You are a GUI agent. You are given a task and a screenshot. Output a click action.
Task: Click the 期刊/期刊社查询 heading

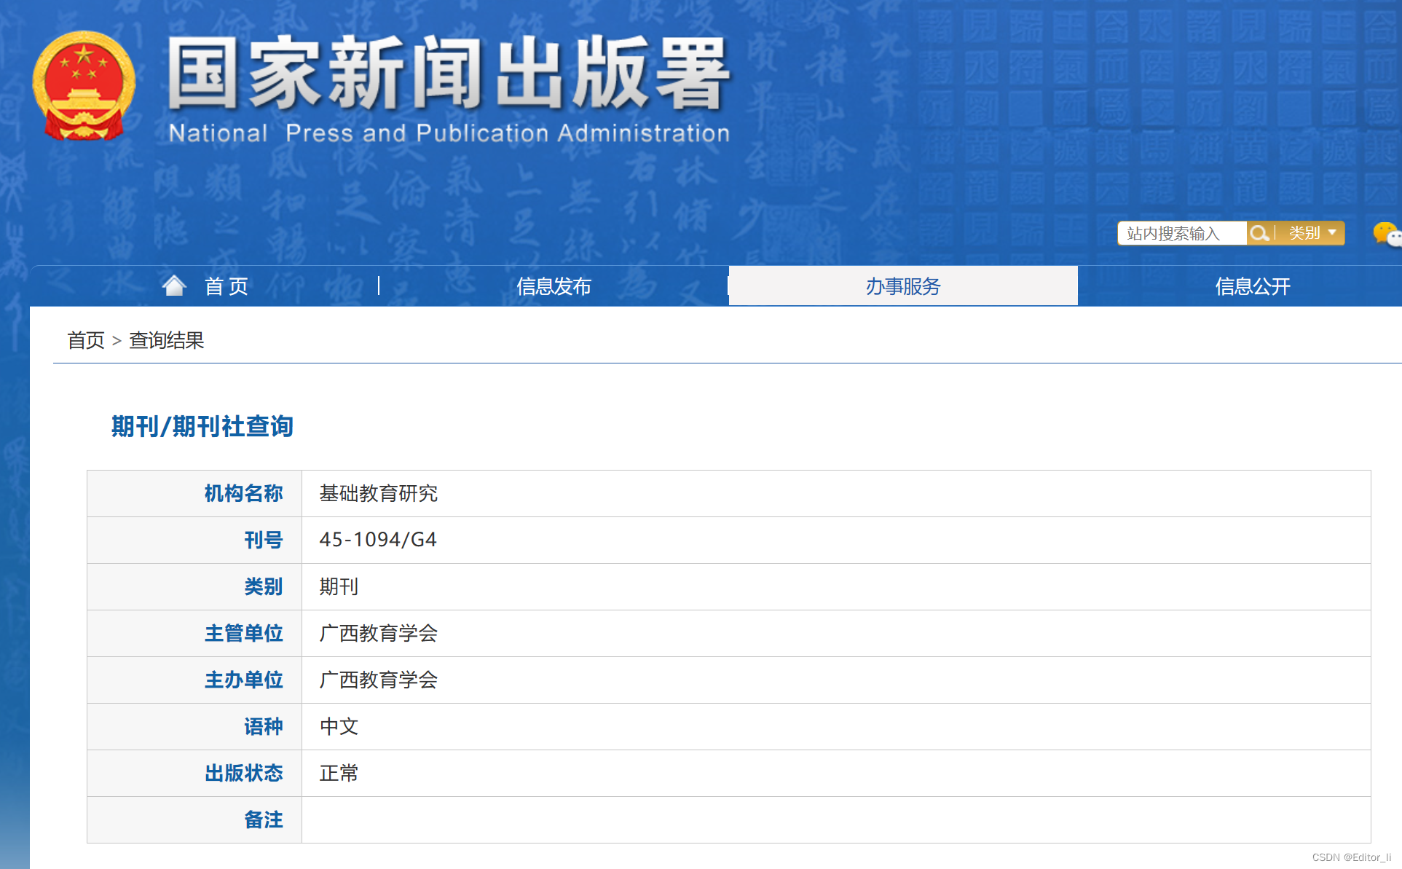202,426
